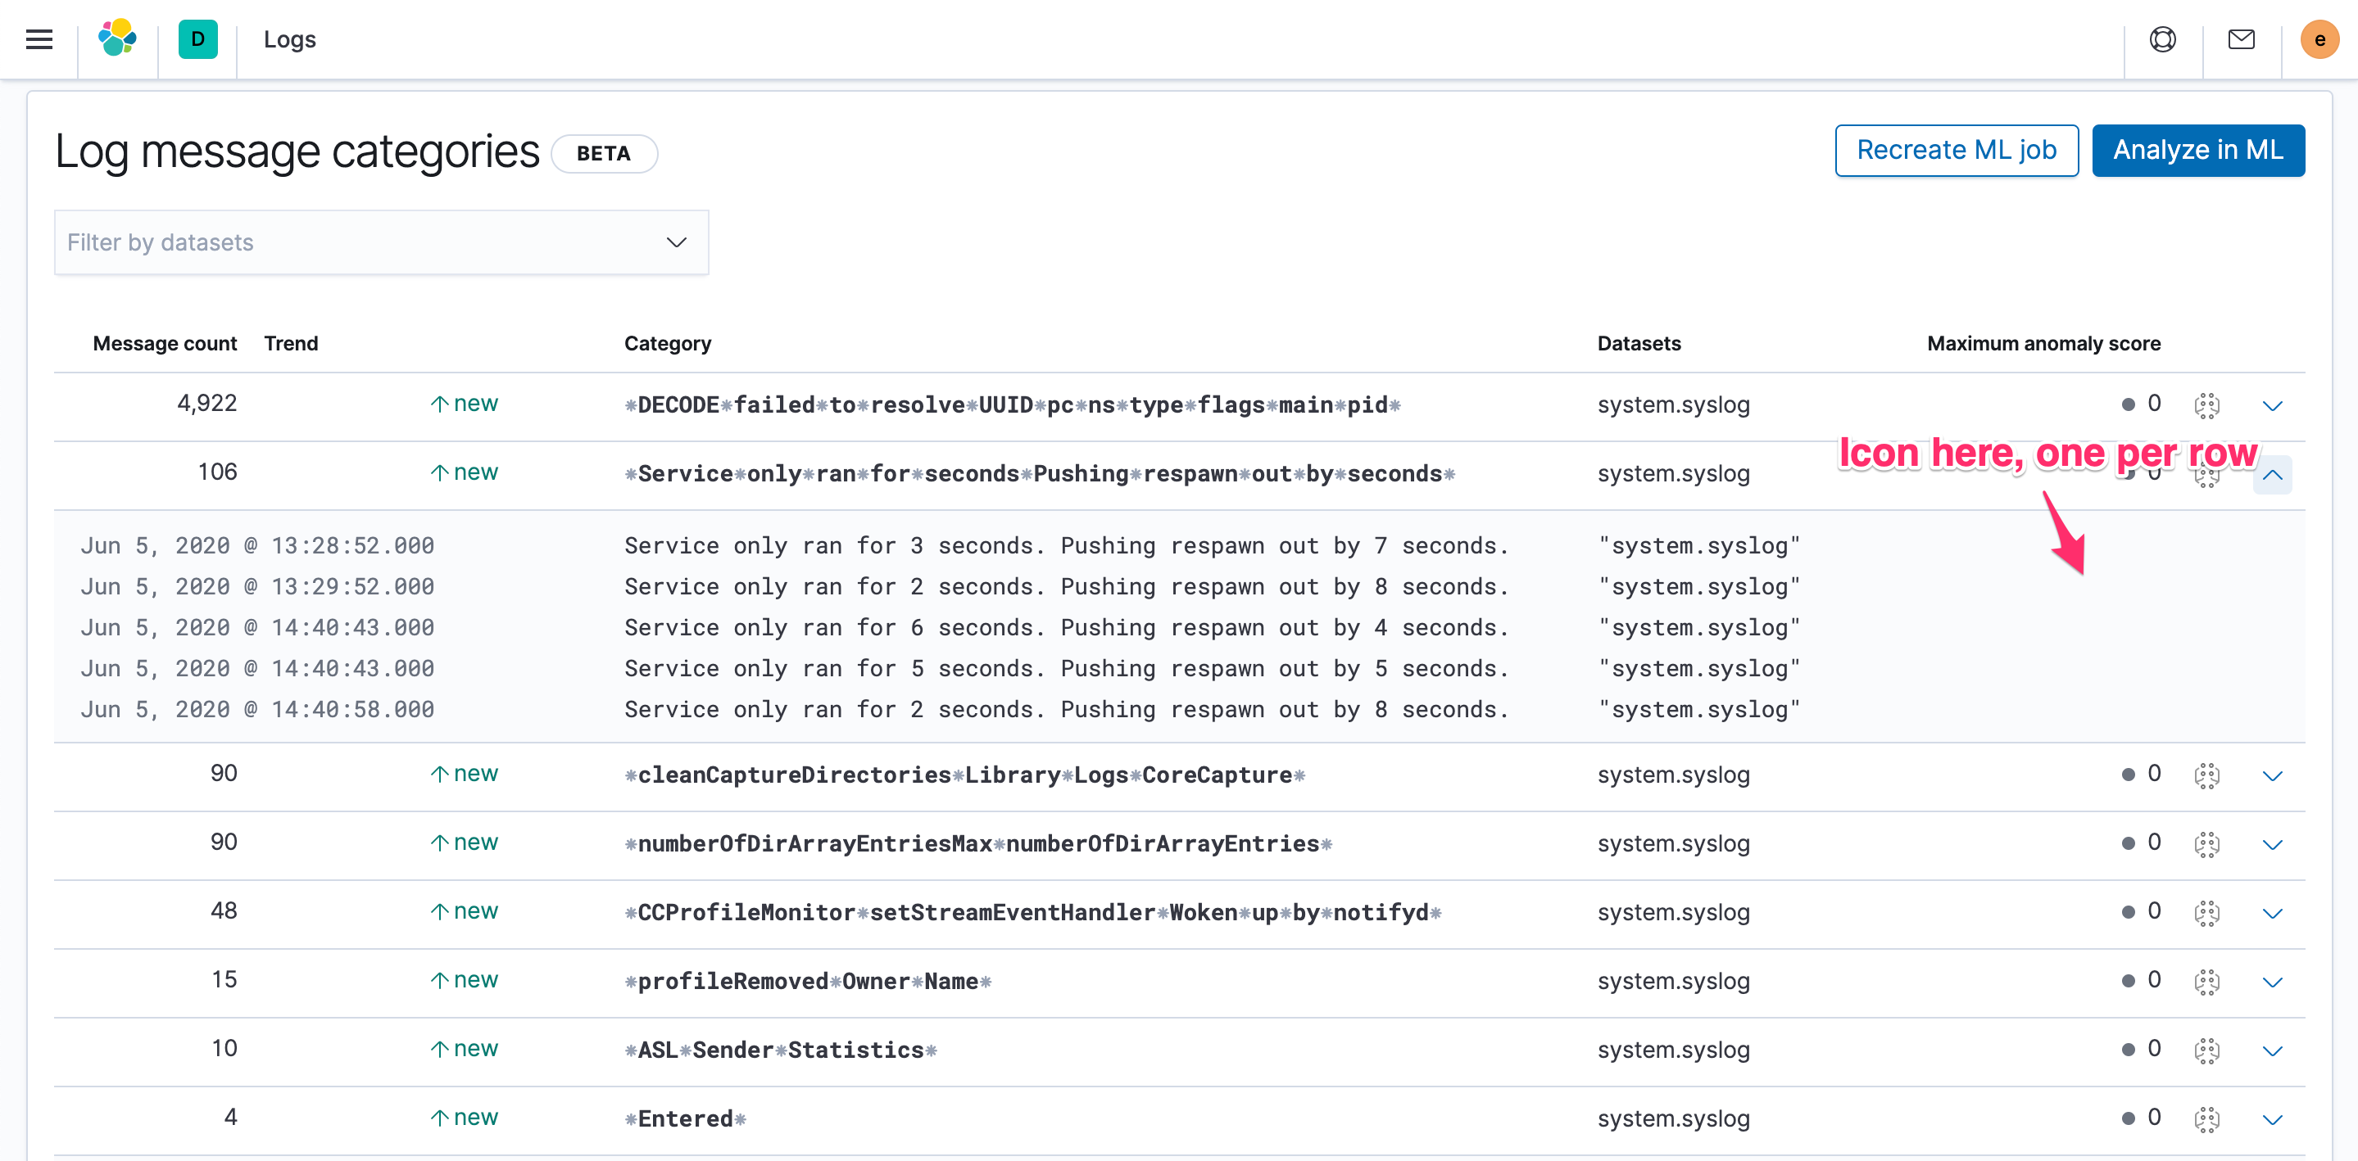The image size is (2358, 1161).
Task: Click the Recreate ML job button
Action: 1957,149
